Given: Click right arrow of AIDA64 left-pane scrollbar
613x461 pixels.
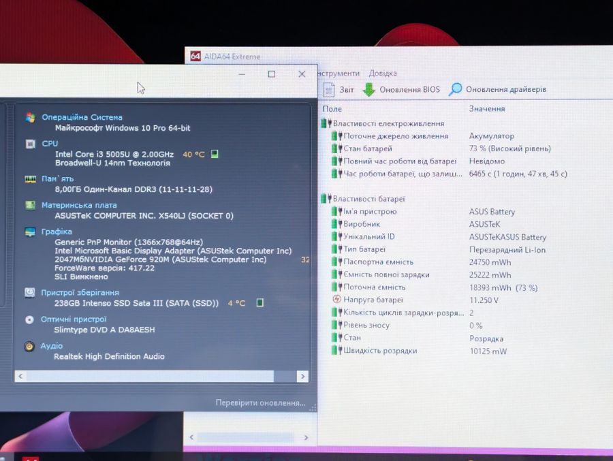Looking at the screenshot, I should click(306, 437).
